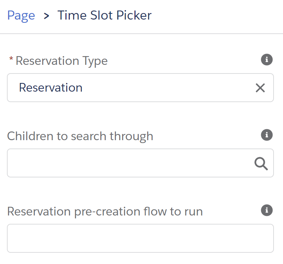Click the Reservation Type field label

tap(61, 61)
